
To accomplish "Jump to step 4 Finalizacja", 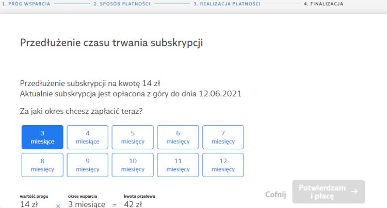I will [x=324, y=4].
